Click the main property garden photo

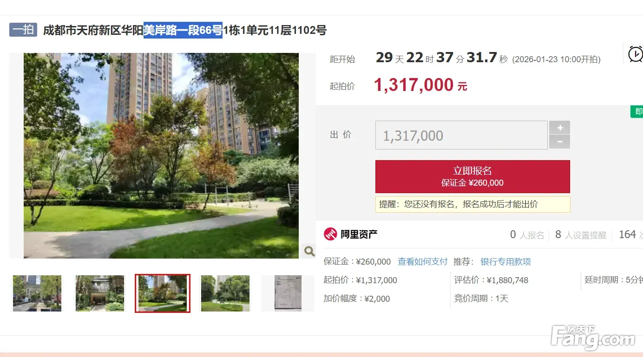pos(161,156)
